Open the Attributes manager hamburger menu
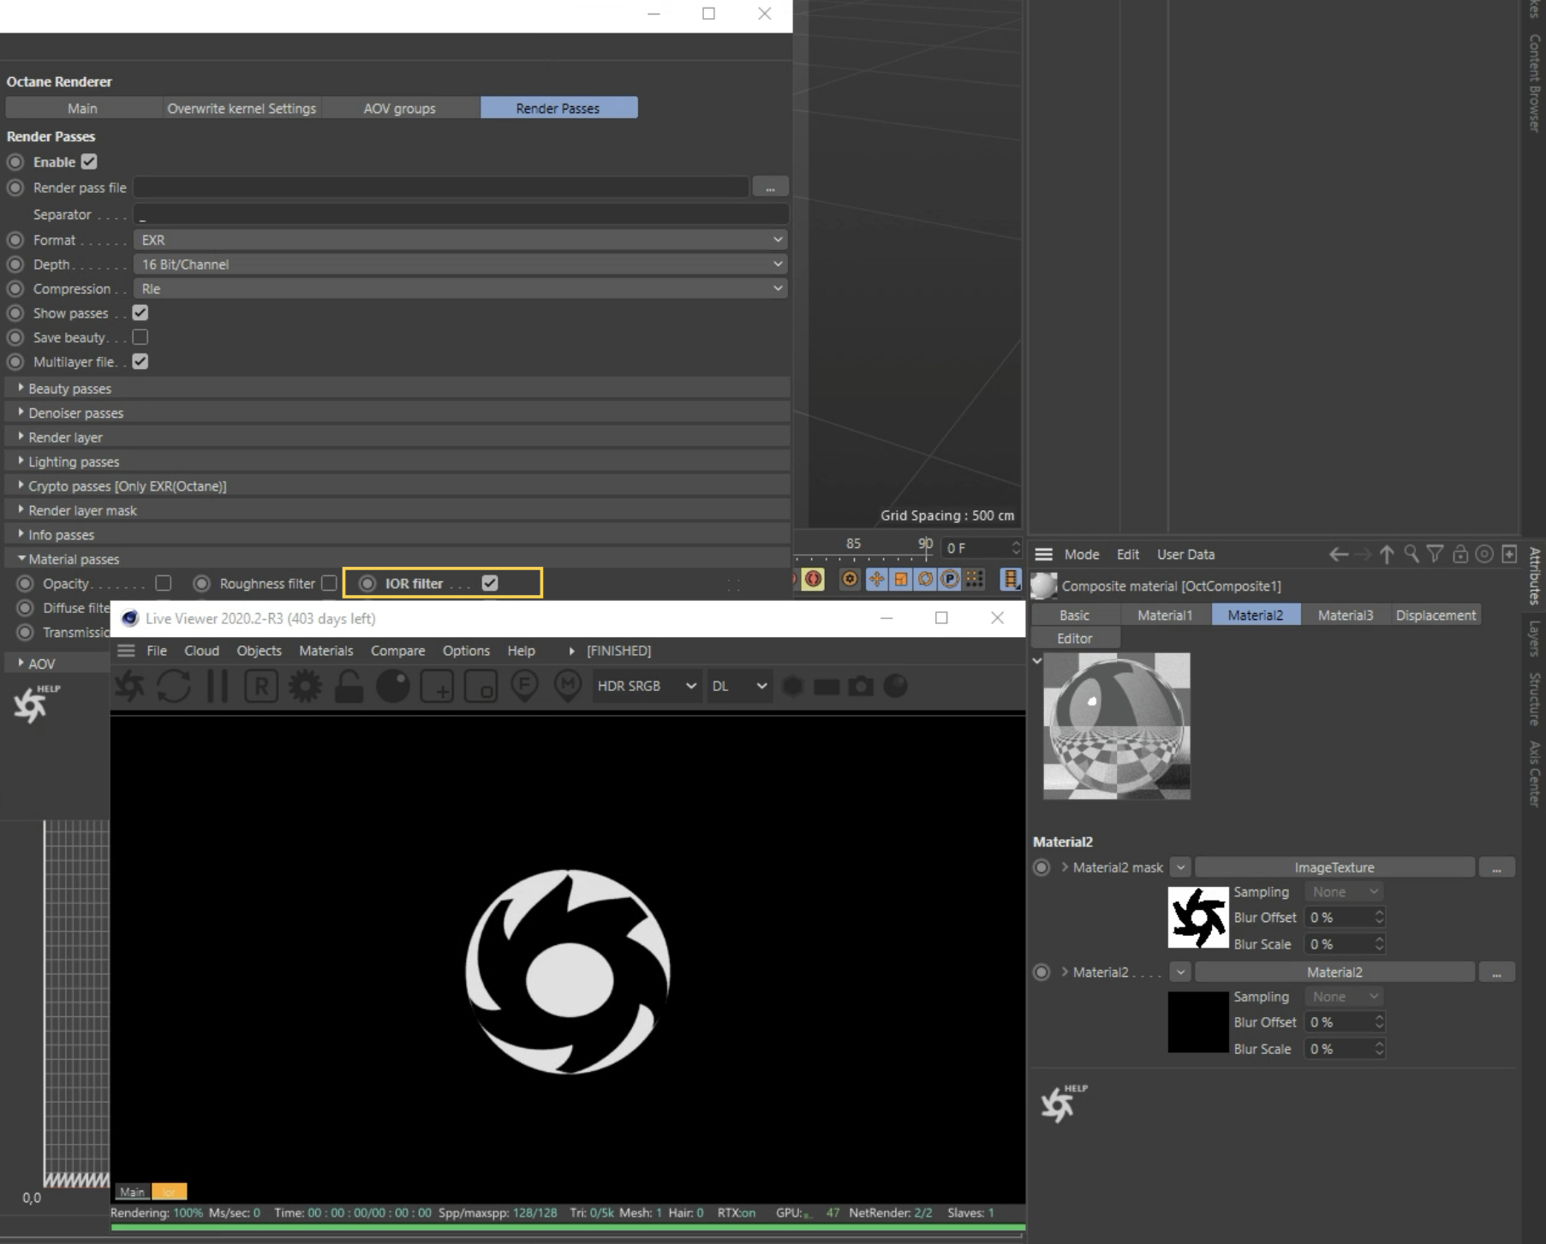This screenshot has width=1546, height=1244. point(1043,554)
